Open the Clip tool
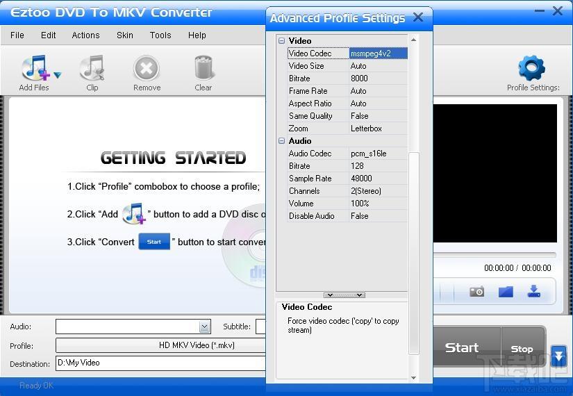573x396 pixels. 92,69
